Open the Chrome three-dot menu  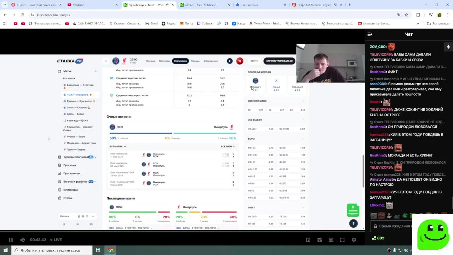pyautogui.click(x=448, y=15)
